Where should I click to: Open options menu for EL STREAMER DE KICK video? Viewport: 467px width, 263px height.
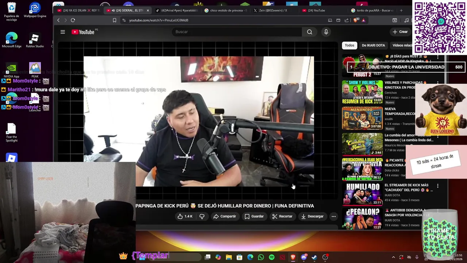(438, 186)
